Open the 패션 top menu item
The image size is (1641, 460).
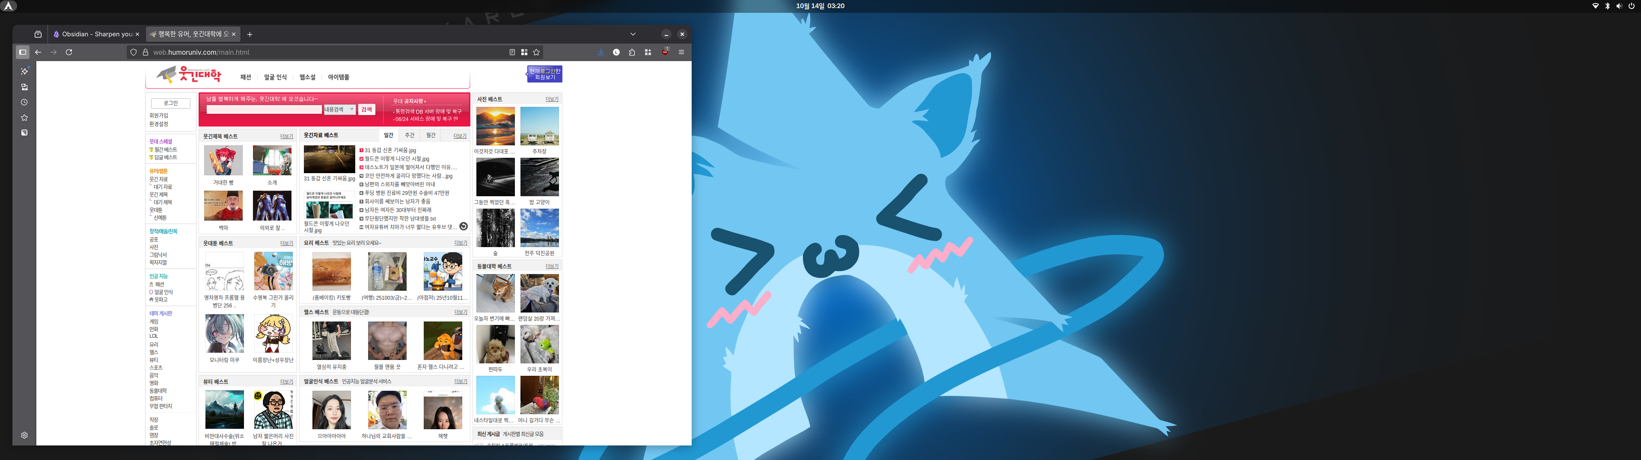246,77
